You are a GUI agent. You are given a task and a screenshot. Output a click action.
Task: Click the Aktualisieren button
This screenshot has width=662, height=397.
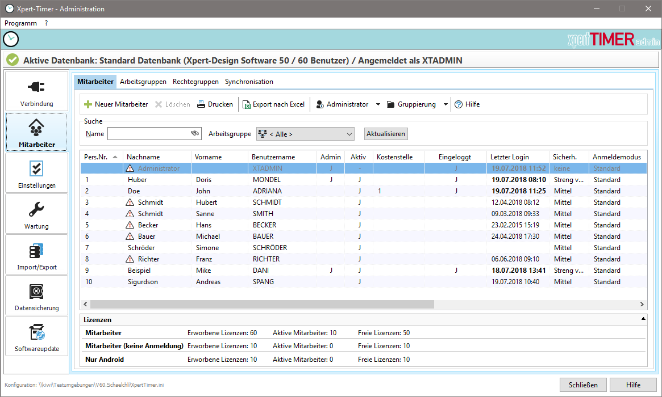click(x=386, y=134)
